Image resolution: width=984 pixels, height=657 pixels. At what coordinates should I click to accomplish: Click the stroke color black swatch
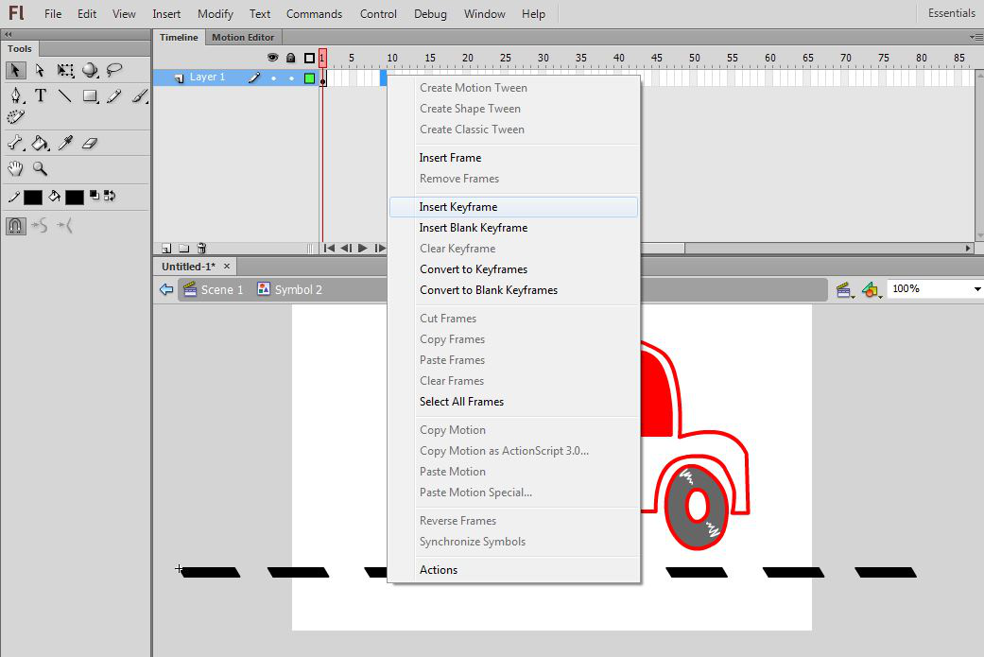coord(33,197)
